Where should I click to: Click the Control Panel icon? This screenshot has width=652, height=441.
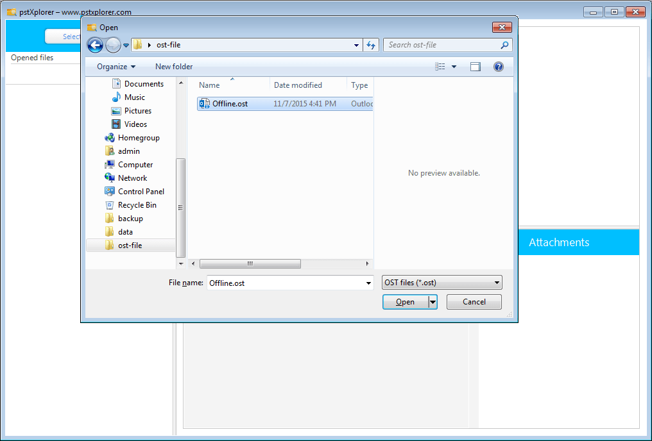coord(110,192)
